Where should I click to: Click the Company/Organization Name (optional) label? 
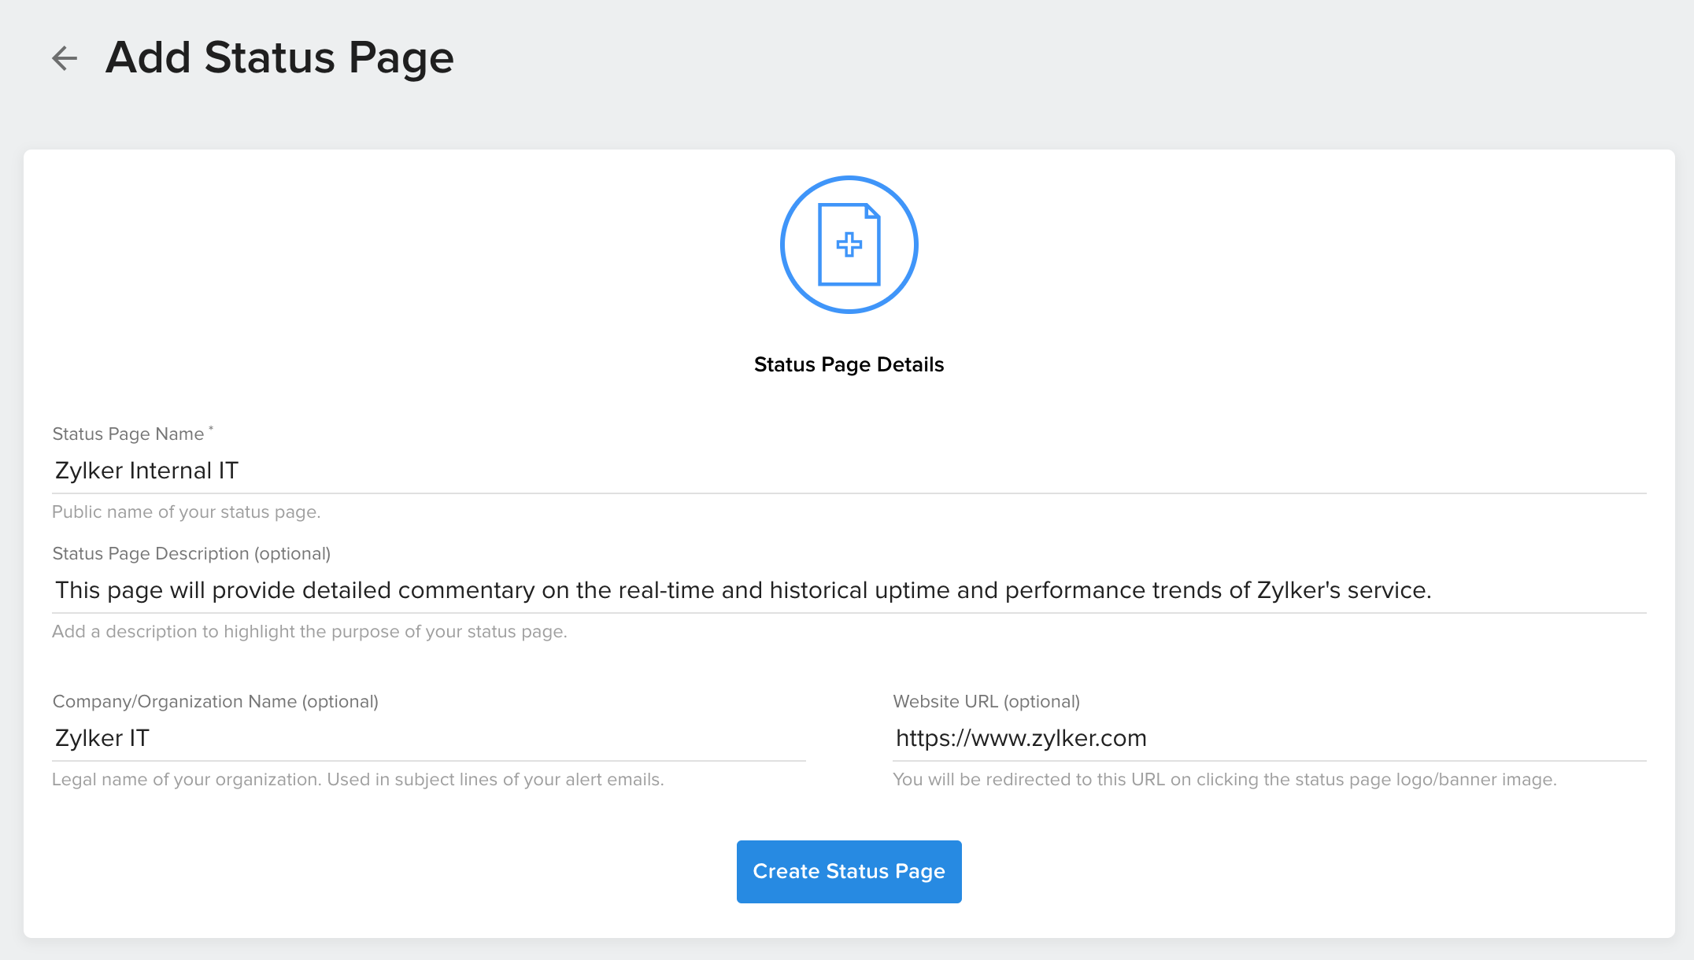(215, 701)
